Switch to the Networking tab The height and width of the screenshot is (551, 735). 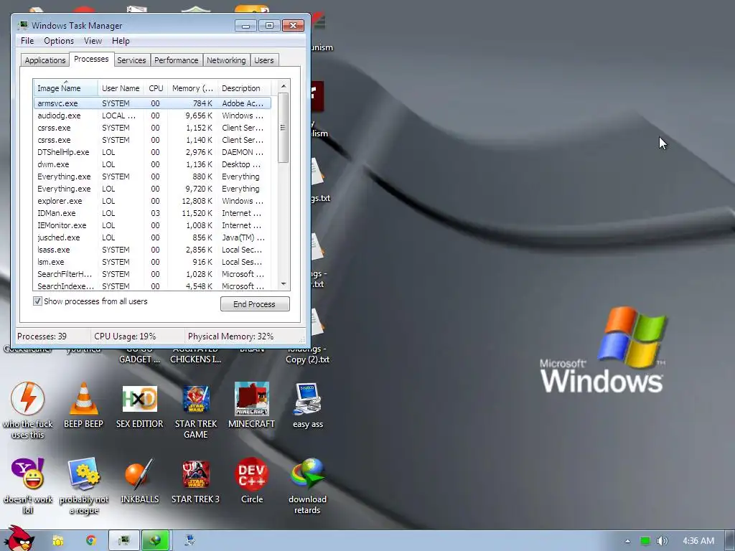(226, 60)
